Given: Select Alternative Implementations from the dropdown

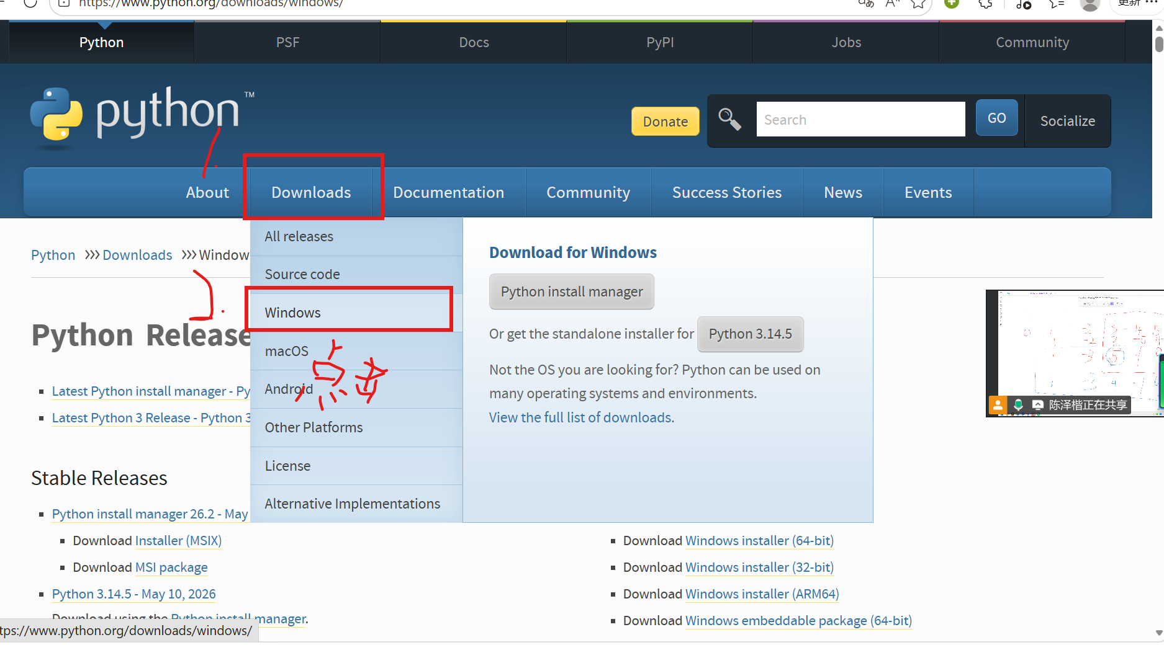Looking at the screenshot, I should tap(356, 504).
